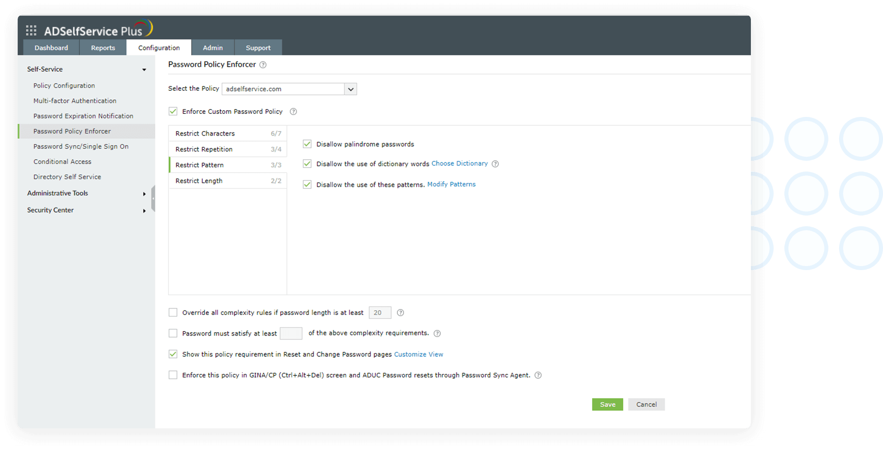Toggle Enforce Custom Password Policy checkbox
Image resolution: width=883 pixels, height=449 pixels.
pos(173,111)
